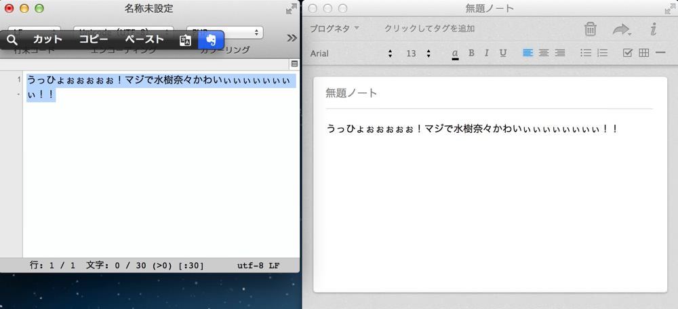
Task: Insert a bulleted list
Action: point(586,53)
